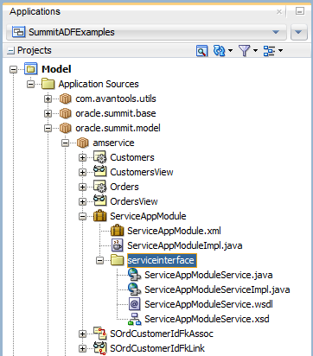Click the CustomersView view object icon
Image resolution: width=313 pixels, height=356 pixels.
pos(100,171)
